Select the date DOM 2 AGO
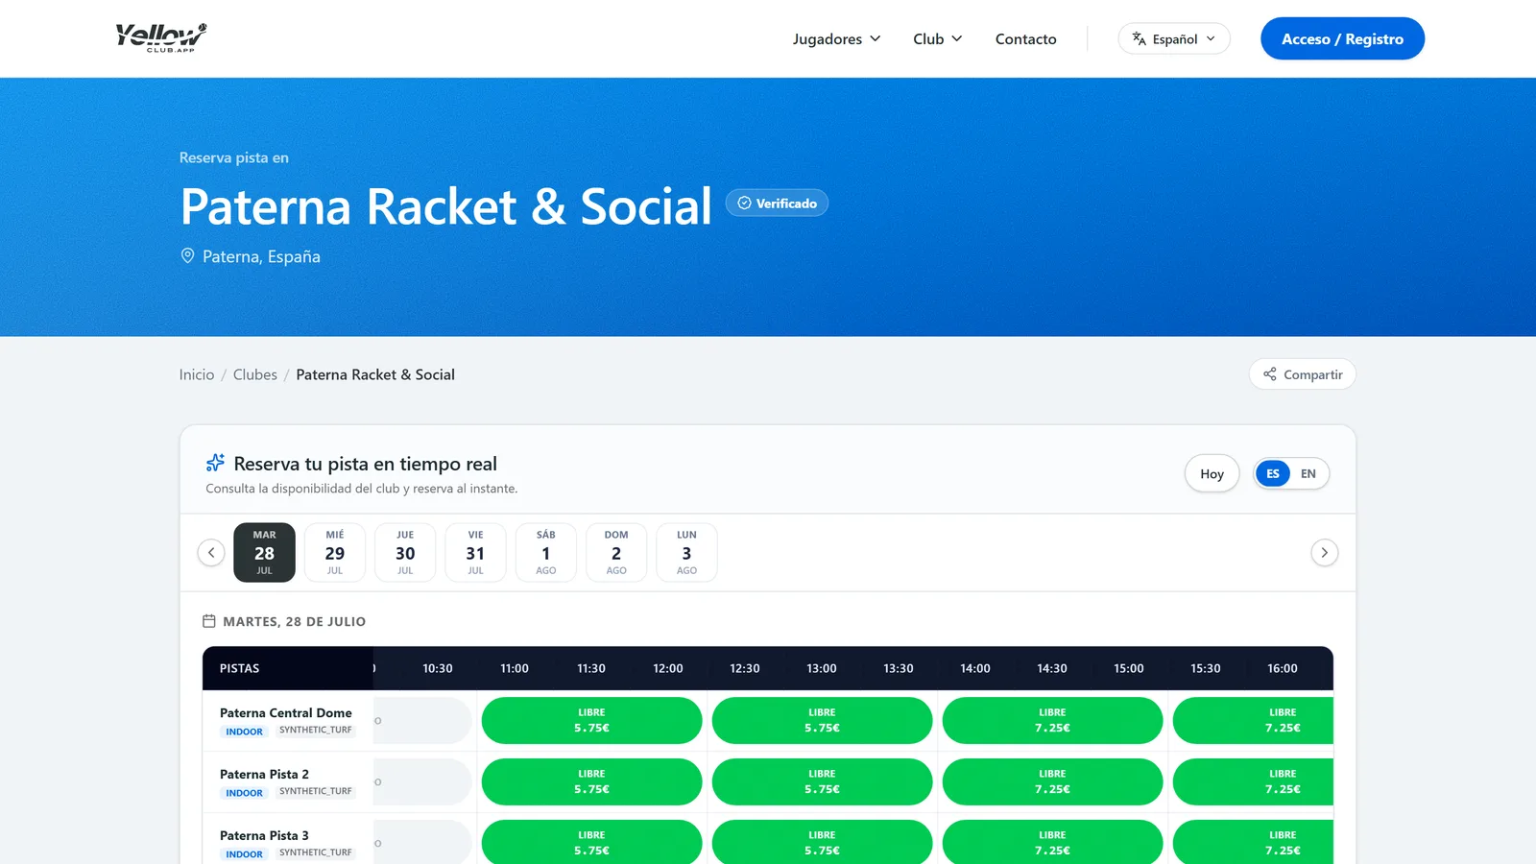The height and width of the screenshot is (864, 1536). [616, 552]
